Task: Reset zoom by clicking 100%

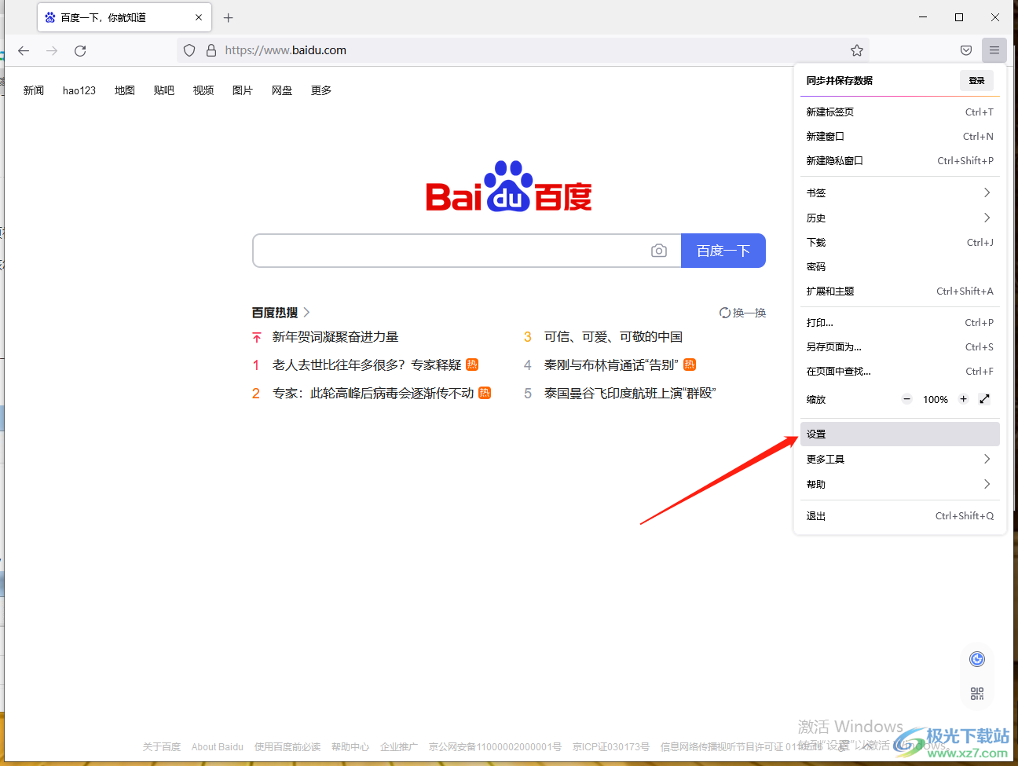Action: (x=936, y=400)
